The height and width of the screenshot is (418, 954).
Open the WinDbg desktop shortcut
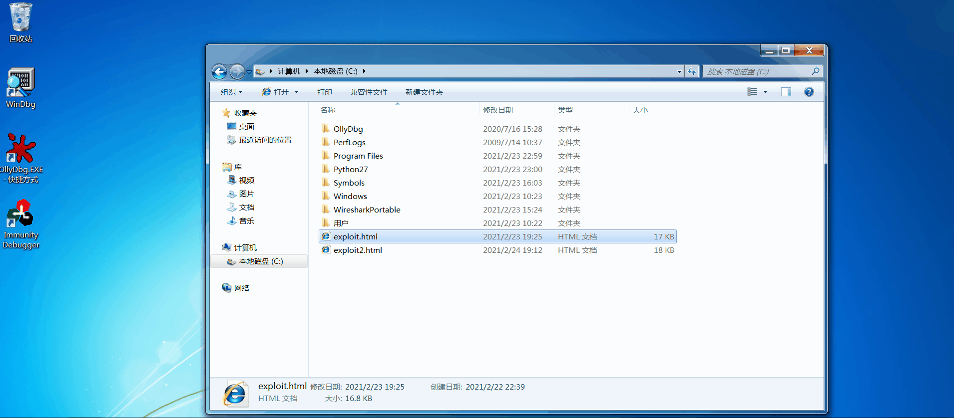(20, 83)
